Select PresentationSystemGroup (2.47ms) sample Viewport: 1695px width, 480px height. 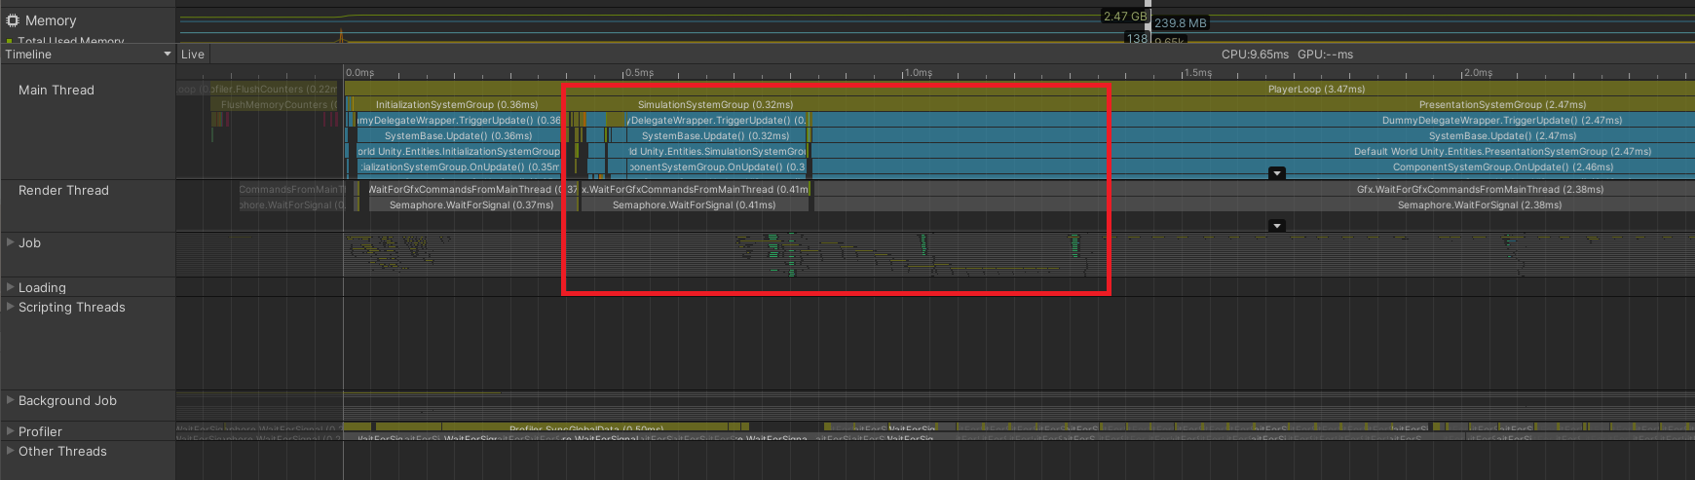click(x=1502, y=104)
